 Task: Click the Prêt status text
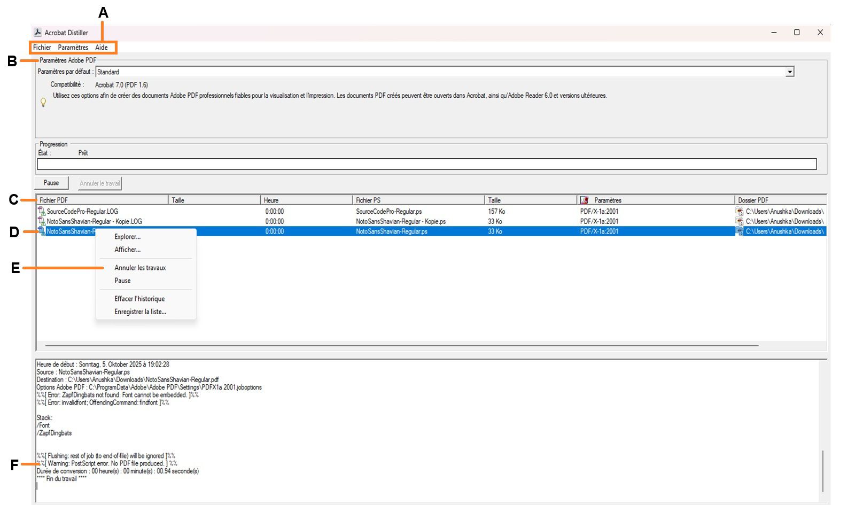pyautogui.click(x=83, y=153)
